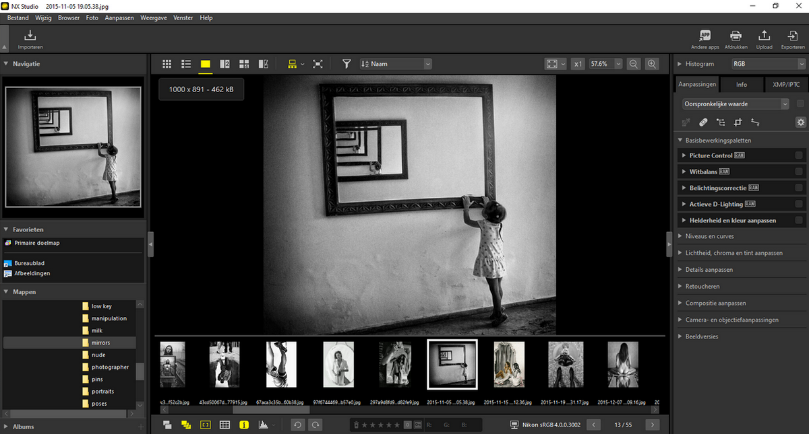The width and height of the screenshot is (809, 434).
Task: Click the filter funnel icon
Action: [347, 64]
